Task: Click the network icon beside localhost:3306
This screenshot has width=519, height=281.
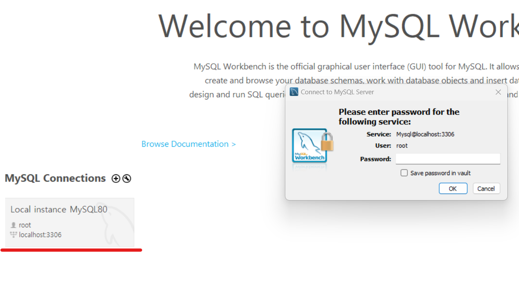Action: (14, 235)
